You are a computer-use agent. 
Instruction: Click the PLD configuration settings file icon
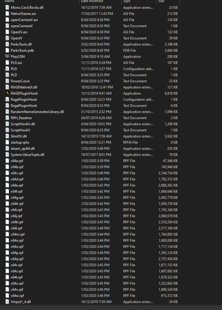[x=7, y=69]
